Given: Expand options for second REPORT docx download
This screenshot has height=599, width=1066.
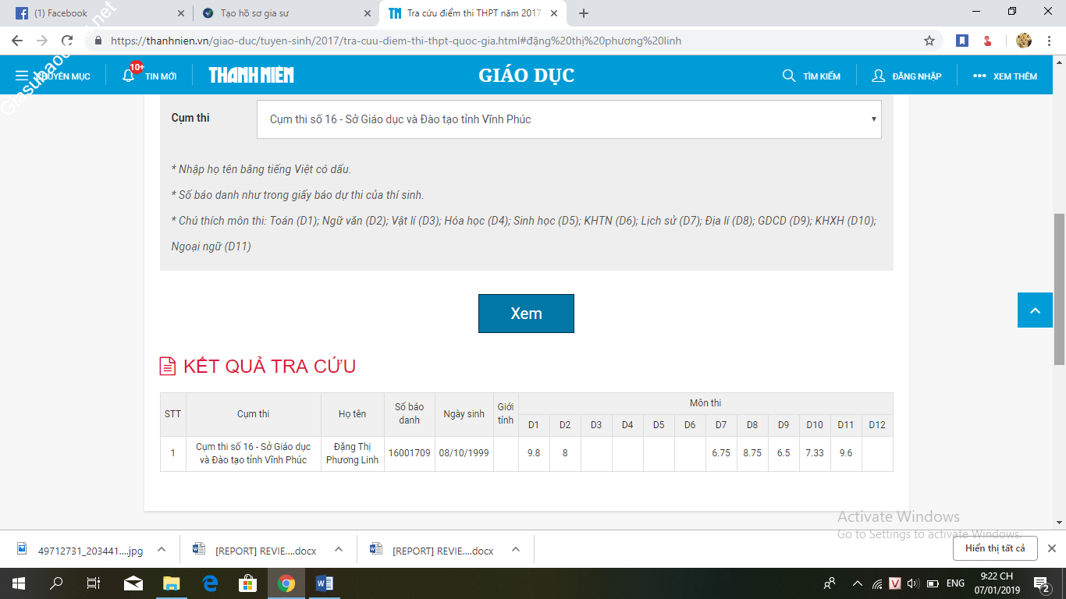Looking at the screenshot, I should point(516,550).
